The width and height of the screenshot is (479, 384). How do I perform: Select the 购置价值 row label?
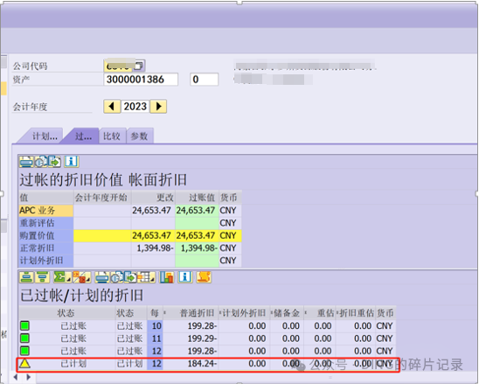45,235
